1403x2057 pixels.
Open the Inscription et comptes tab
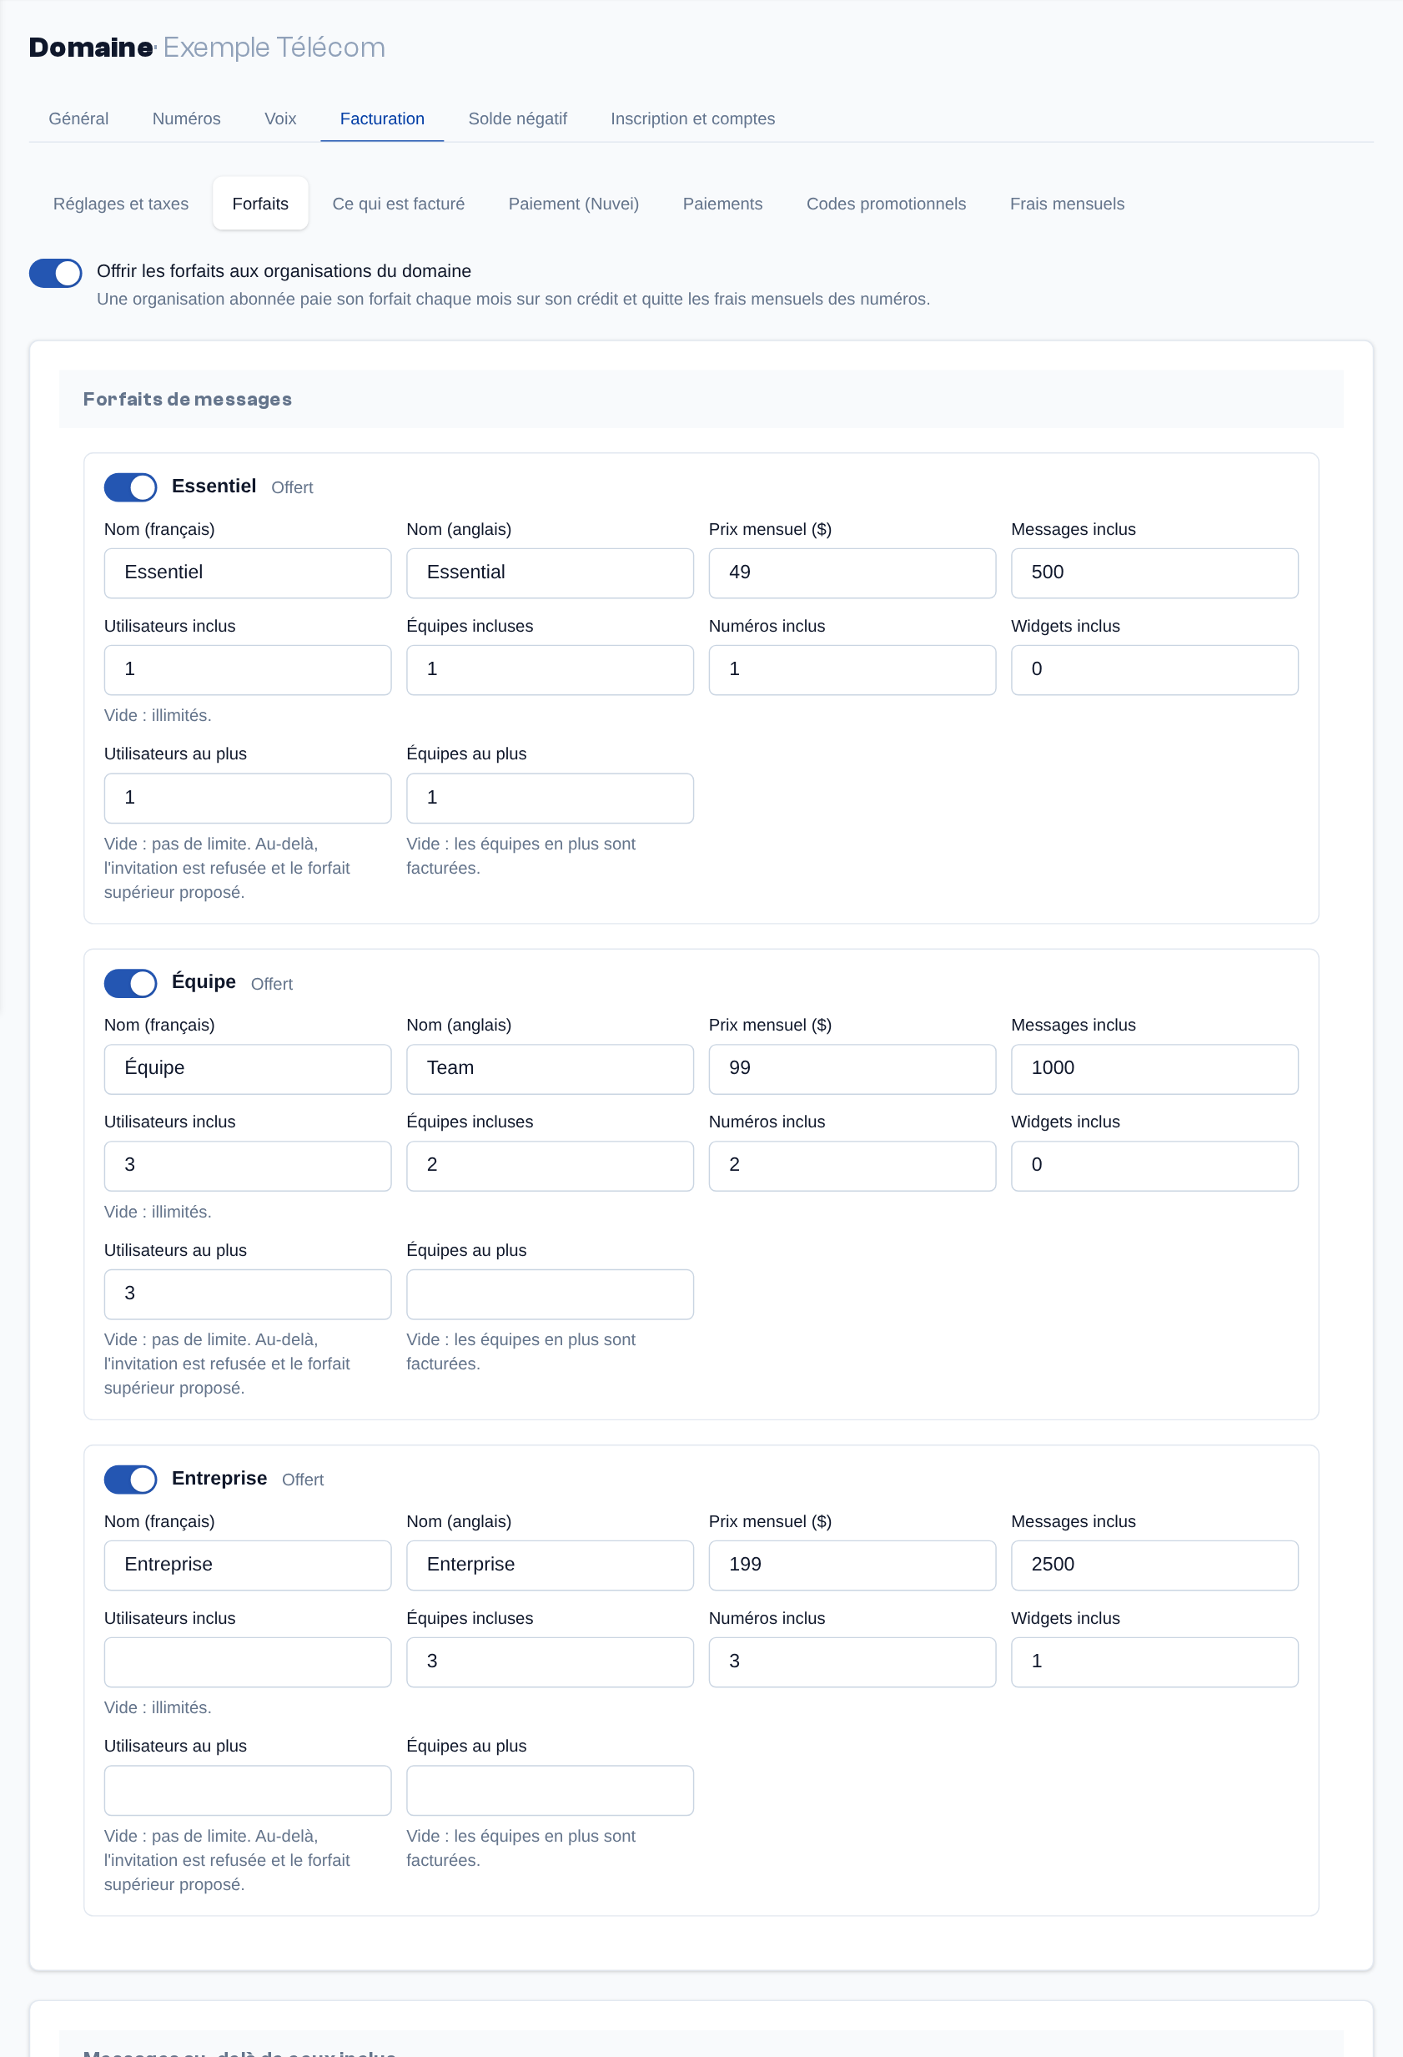(x=692, y=118)
